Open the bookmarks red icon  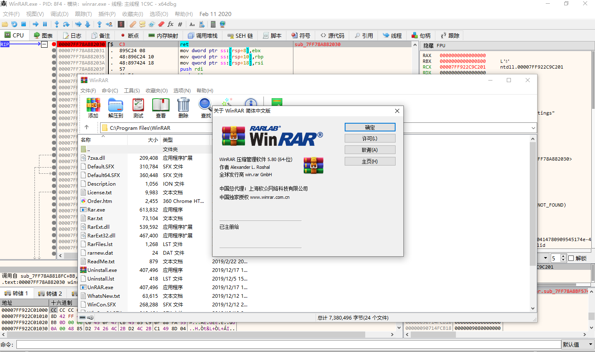161,24
